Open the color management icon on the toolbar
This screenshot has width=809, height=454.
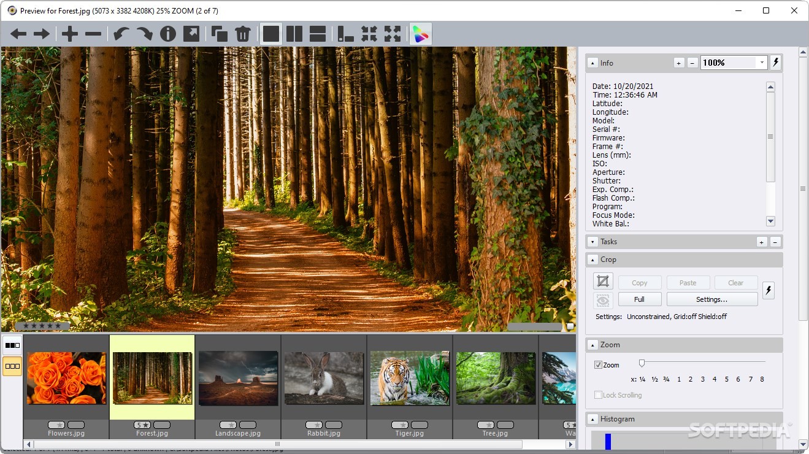[x=420, y=34]
